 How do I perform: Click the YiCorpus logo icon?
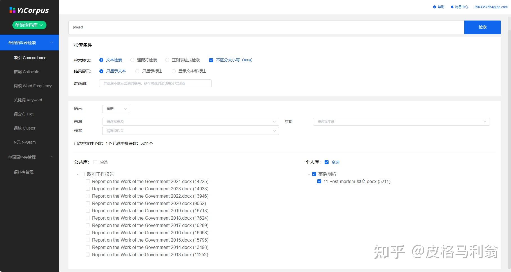click(x=12, y=10)
